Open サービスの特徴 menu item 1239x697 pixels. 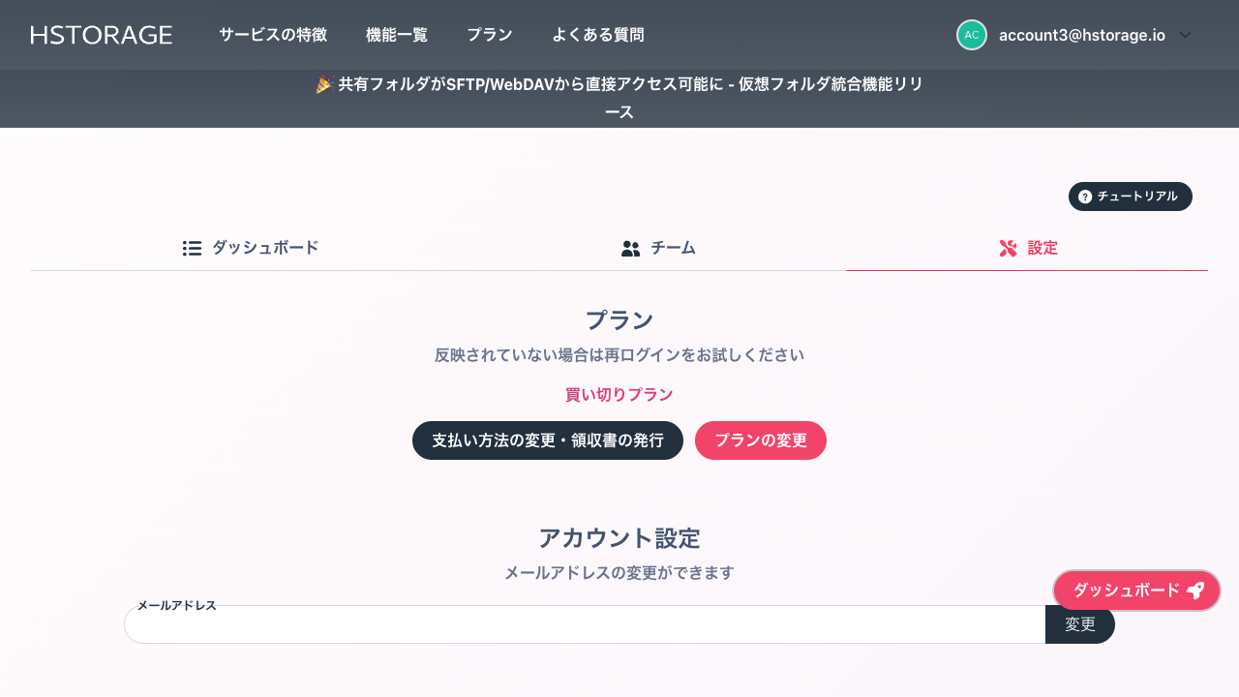273,35
